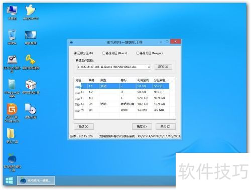
Task: Click the 高级(A) advanced button
Action: tap(84, 127)
